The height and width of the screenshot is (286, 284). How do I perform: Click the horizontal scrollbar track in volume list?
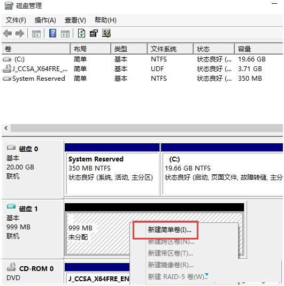147,128
